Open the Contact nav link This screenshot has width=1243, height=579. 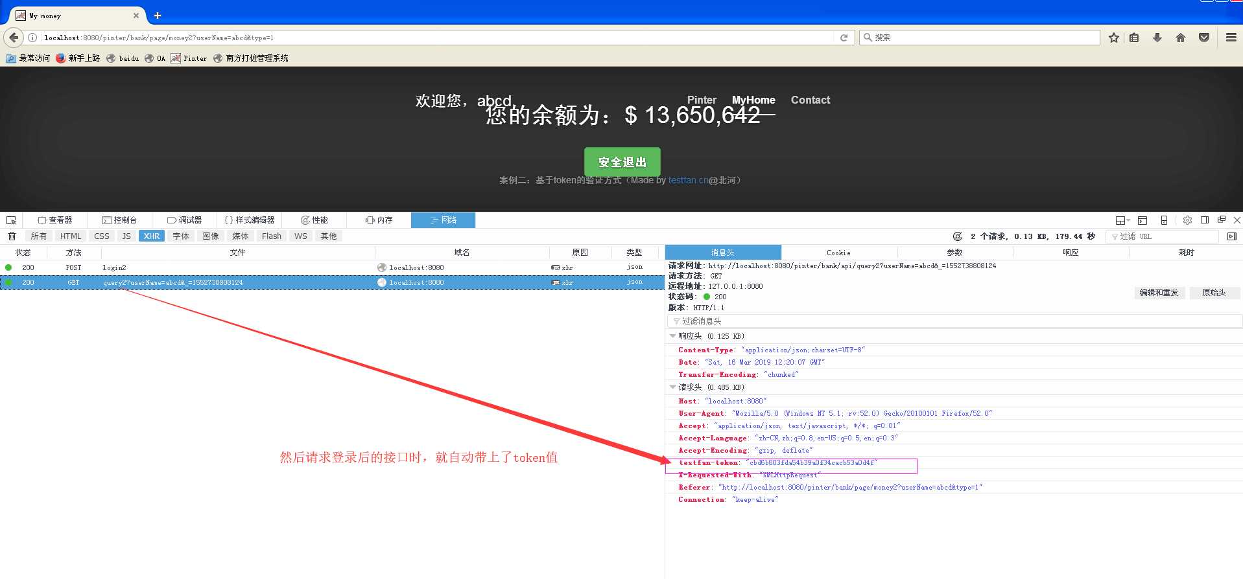pyautogui.click(x=811, y=100)
